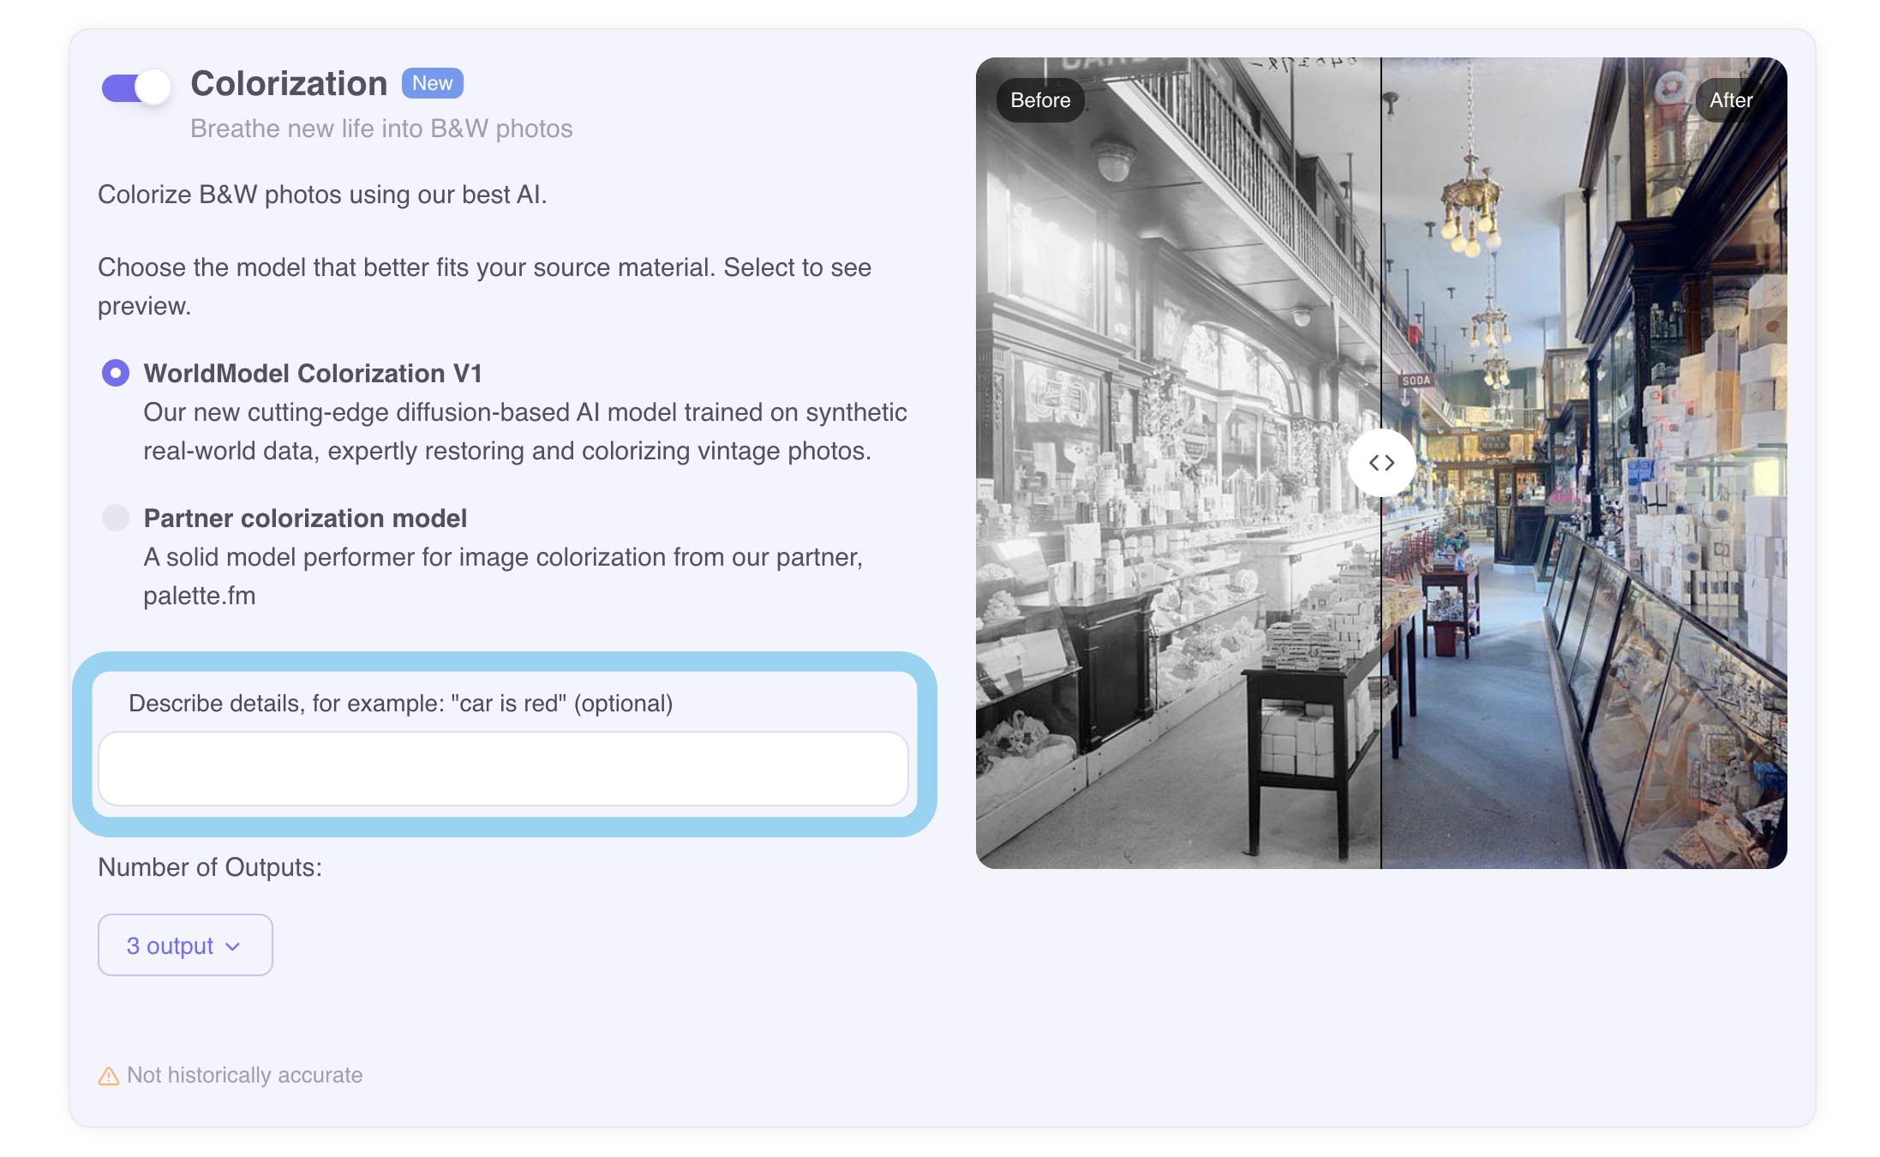The width and height of the screenshot is (1880, 1157).
Task: Click the After label on preview
Action: point(1731,100)
